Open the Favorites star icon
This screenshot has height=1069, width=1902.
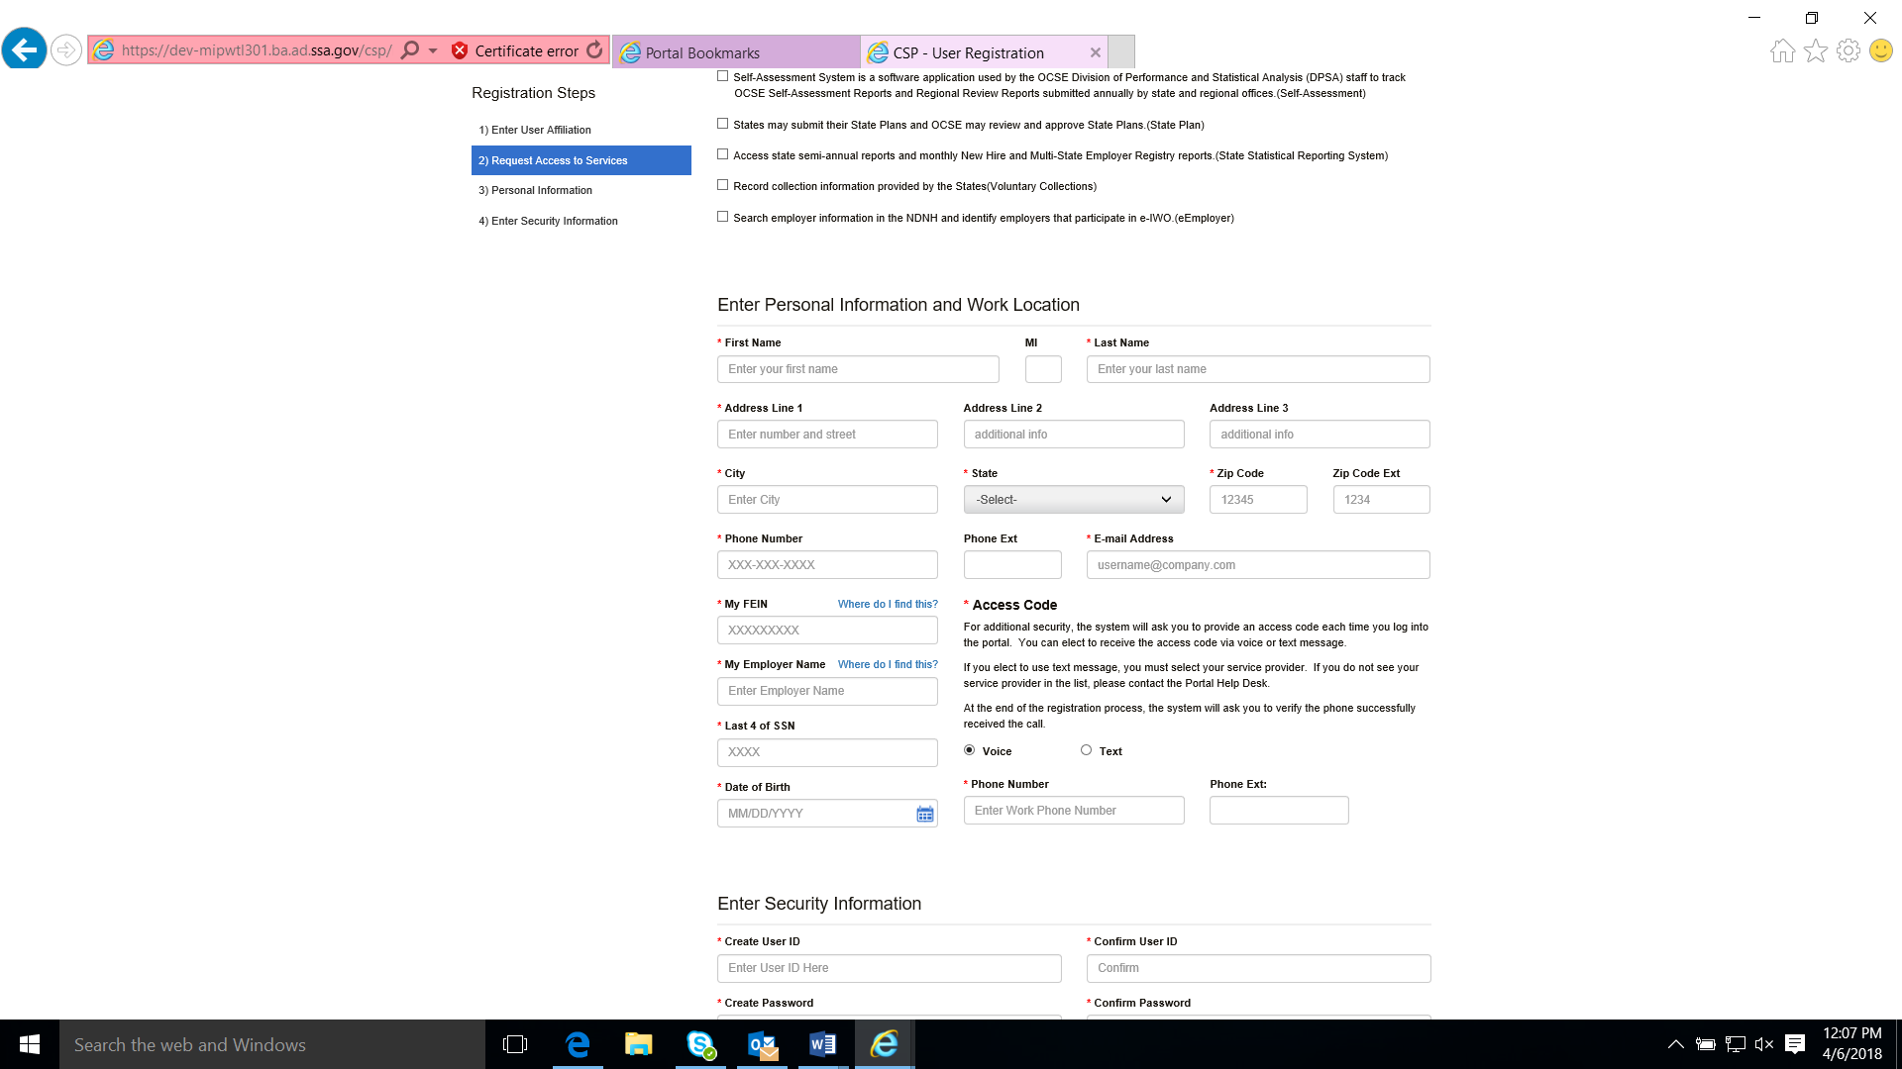(x=1815, y=50)
